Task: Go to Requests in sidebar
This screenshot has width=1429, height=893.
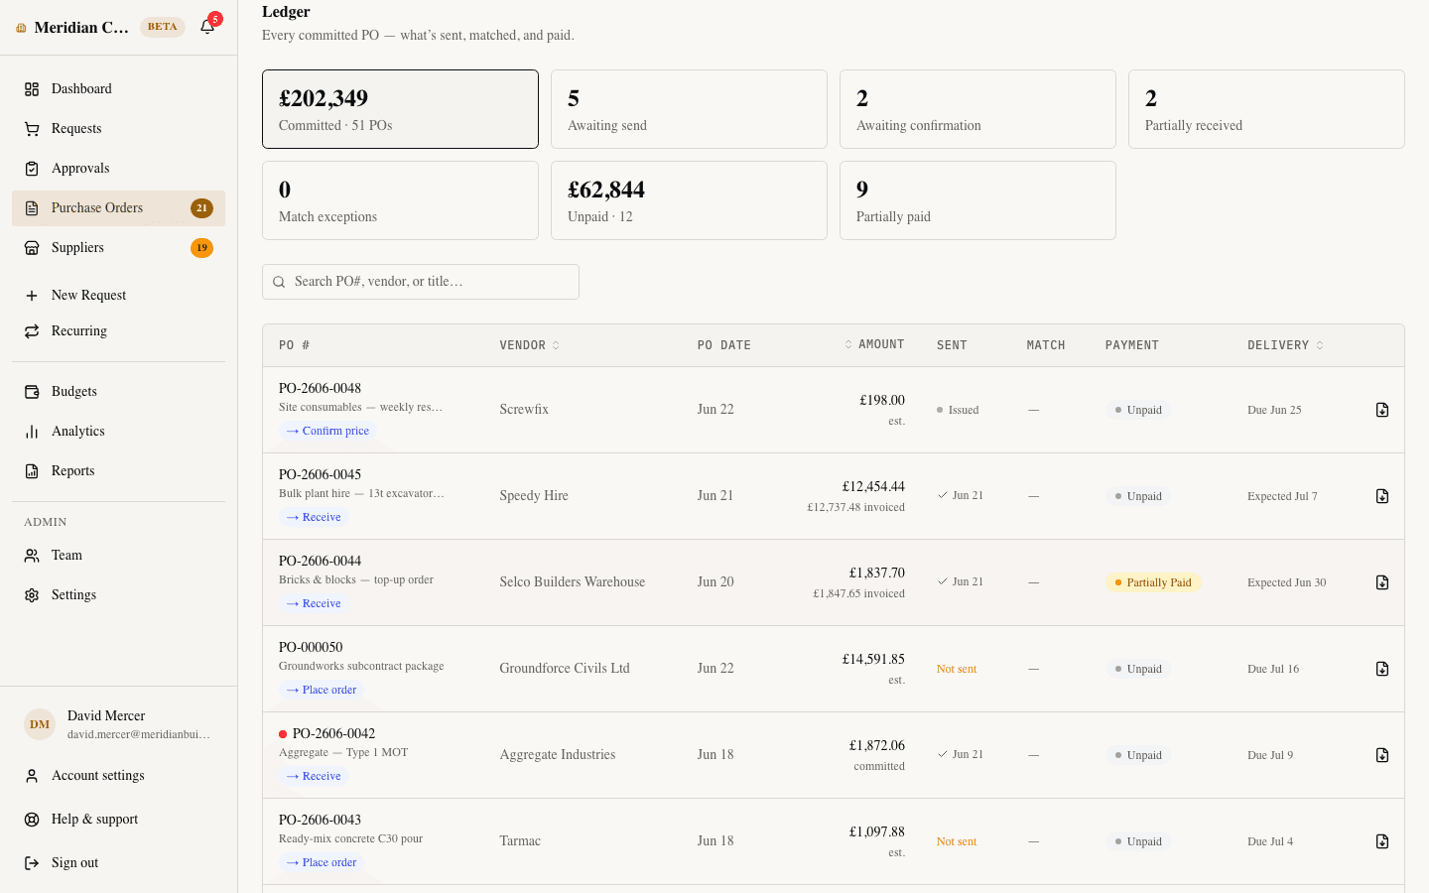Action: (118, 129)
